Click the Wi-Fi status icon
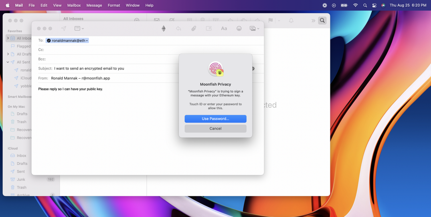This screenshot has width=431, height=217. 355,5
